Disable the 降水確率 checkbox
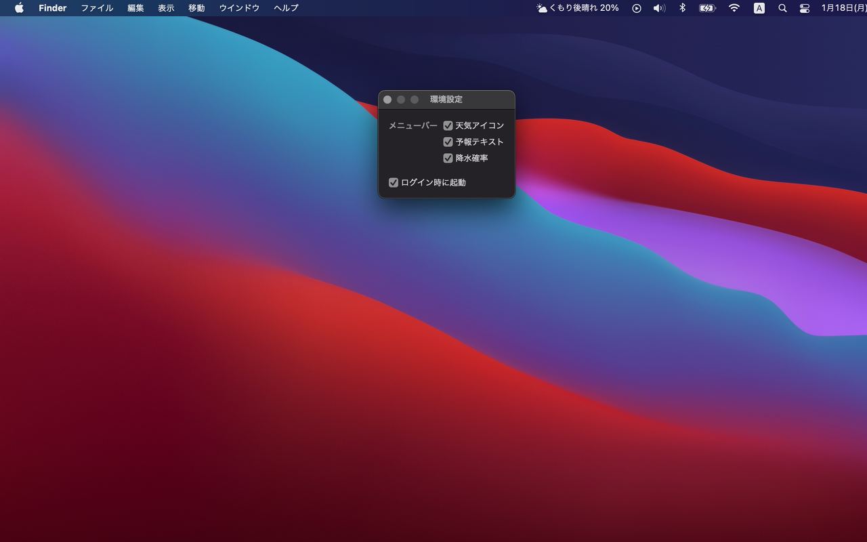867x542 pixels. pyautogui.click(x=448, y=158)
